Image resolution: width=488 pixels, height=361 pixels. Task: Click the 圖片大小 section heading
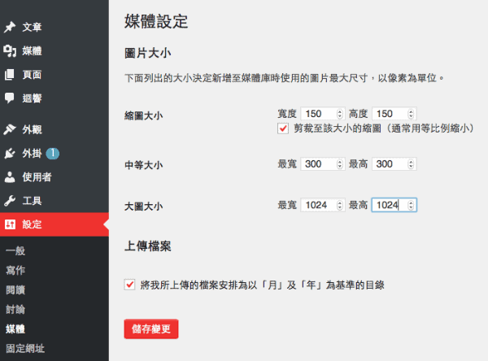(x=148, y=53)
